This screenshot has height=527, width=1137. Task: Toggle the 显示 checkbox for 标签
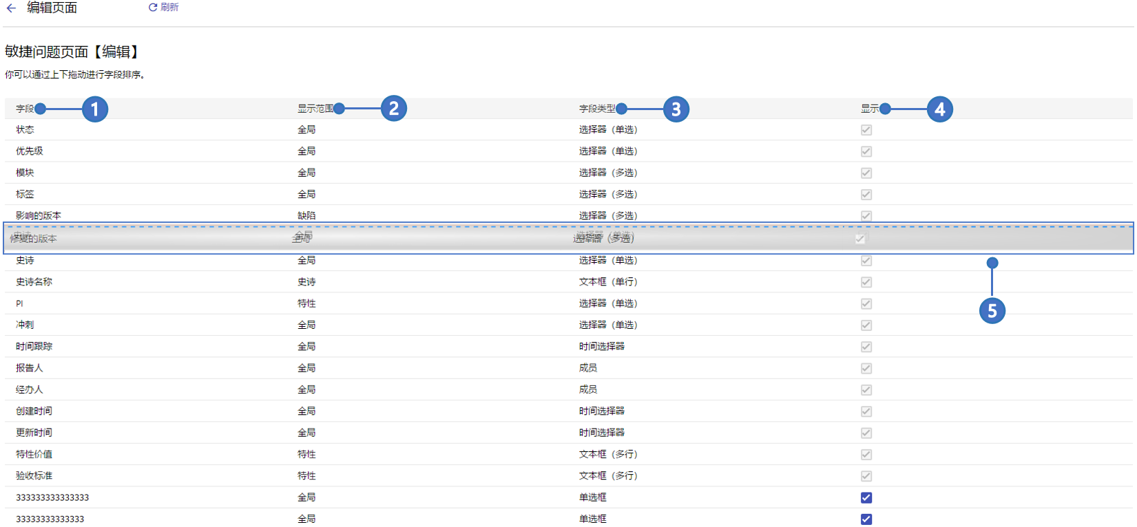click(866, 195)
